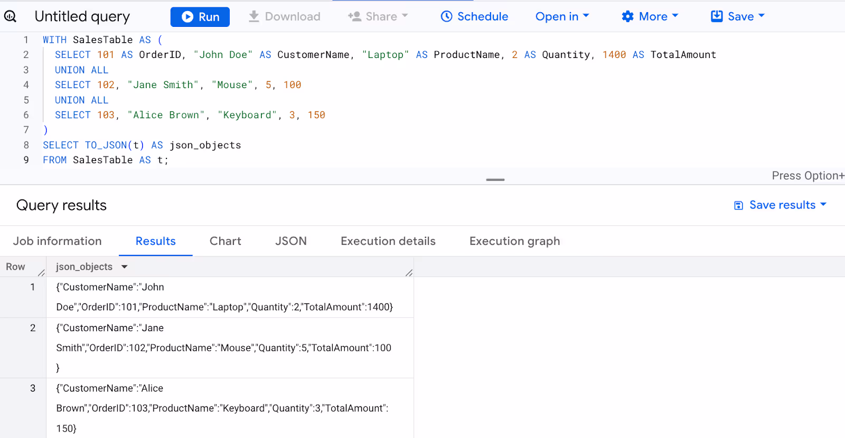
Task: Open the Save results dropdown
Action: [781, 205]
